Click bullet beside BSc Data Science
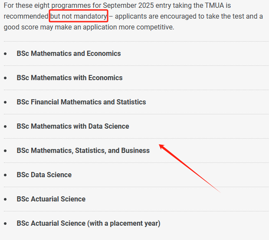This screenshot has width=269, height=240. (5, 175)
